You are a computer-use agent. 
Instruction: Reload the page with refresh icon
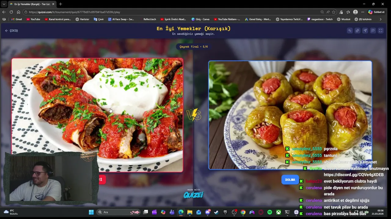(11, 12)
